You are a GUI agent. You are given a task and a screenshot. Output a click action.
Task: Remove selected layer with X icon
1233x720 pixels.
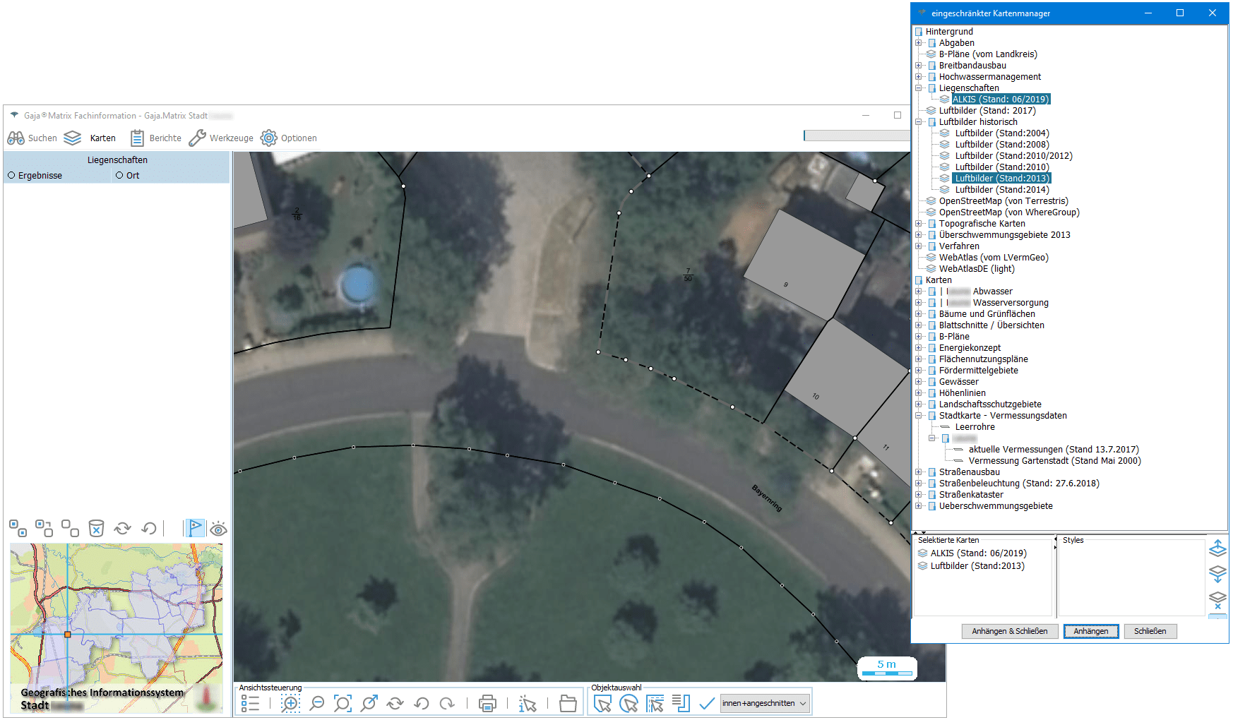[x=1217, y=600]
